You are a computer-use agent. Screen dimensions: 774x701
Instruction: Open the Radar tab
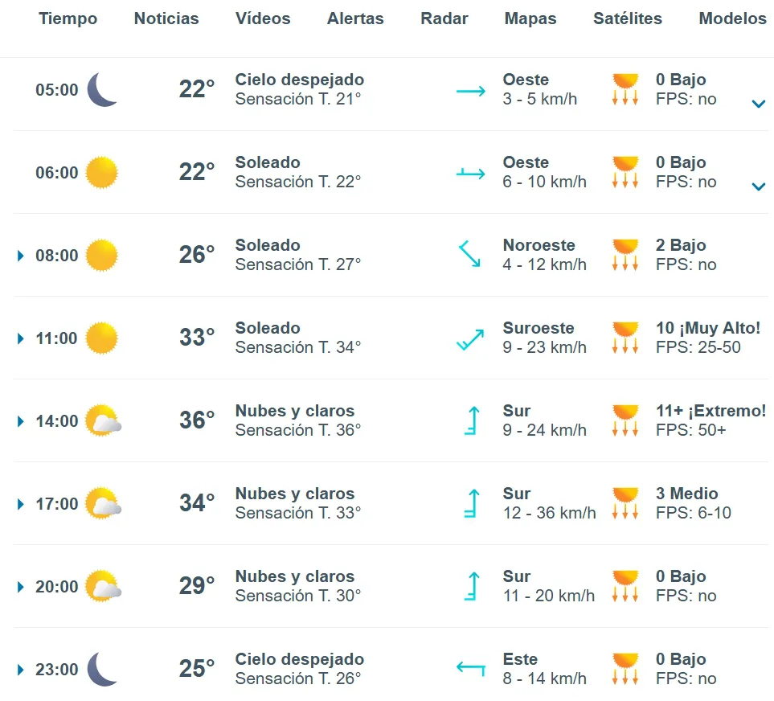point(444,18)
